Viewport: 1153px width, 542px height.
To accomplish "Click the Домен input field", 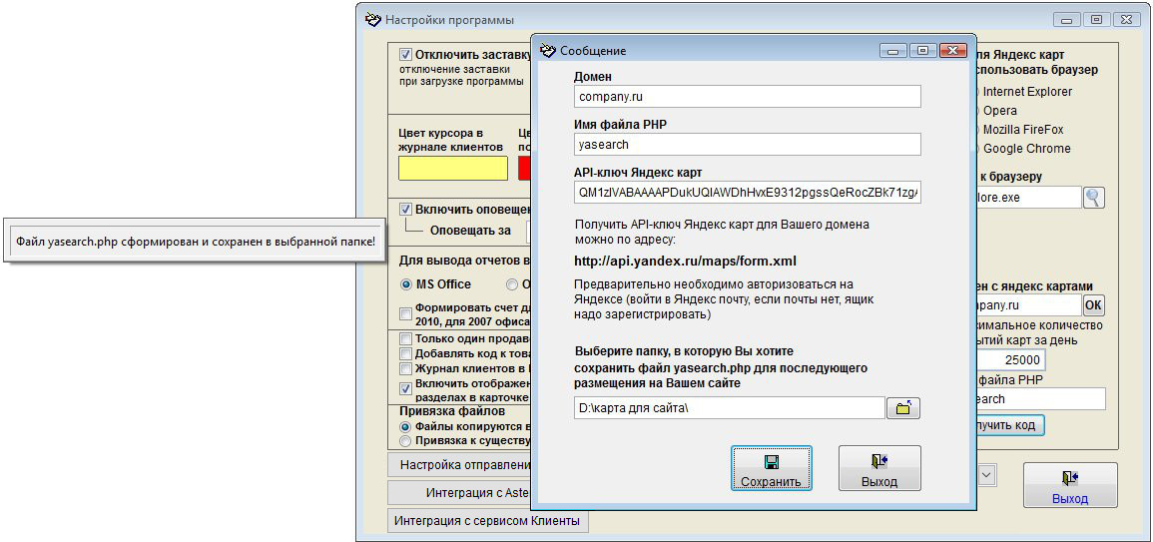I will pyautogui.click(x=748, y=97).
